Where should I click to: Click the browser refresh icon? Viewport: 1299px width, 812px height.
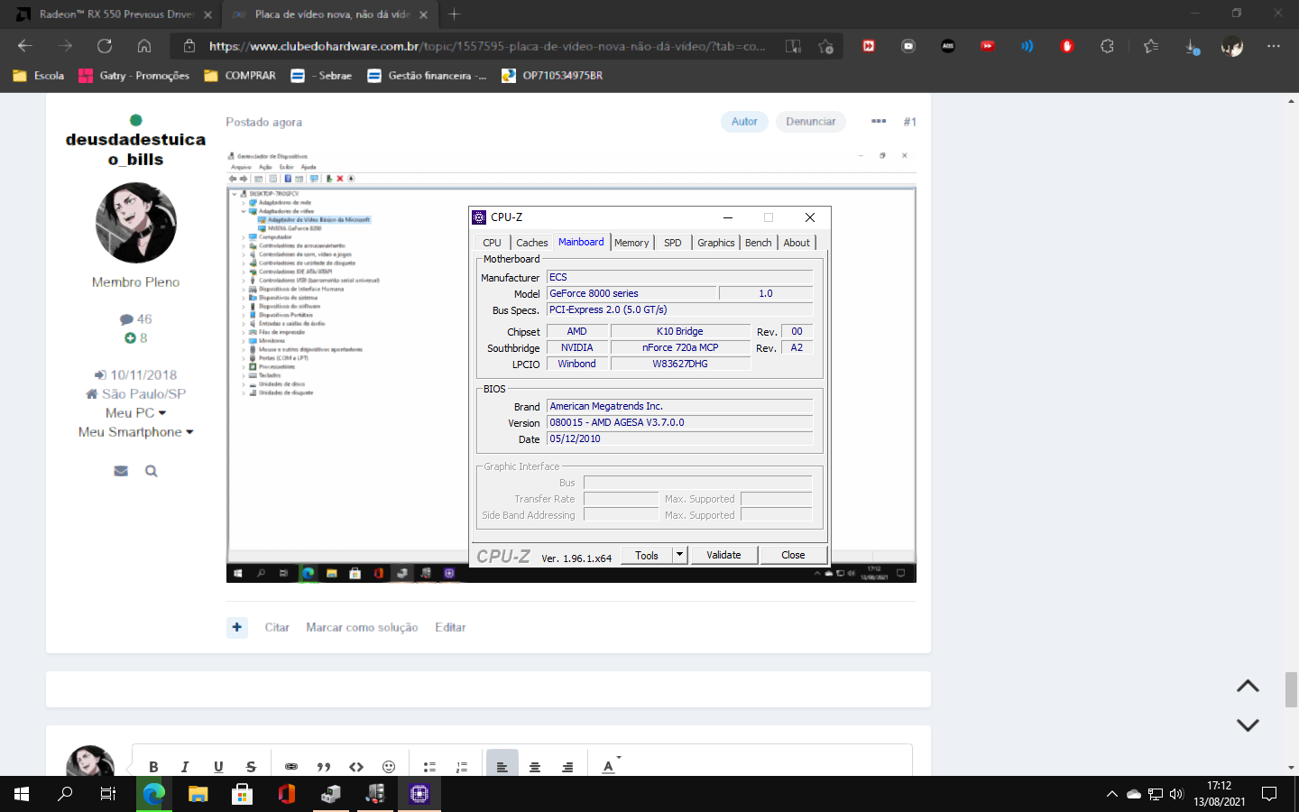point(105,46)
